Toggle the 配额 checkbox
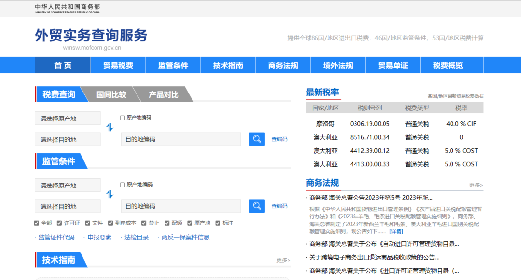Image resolution: width=521 pixels, height=280 pixels. [x=167, y=223]
